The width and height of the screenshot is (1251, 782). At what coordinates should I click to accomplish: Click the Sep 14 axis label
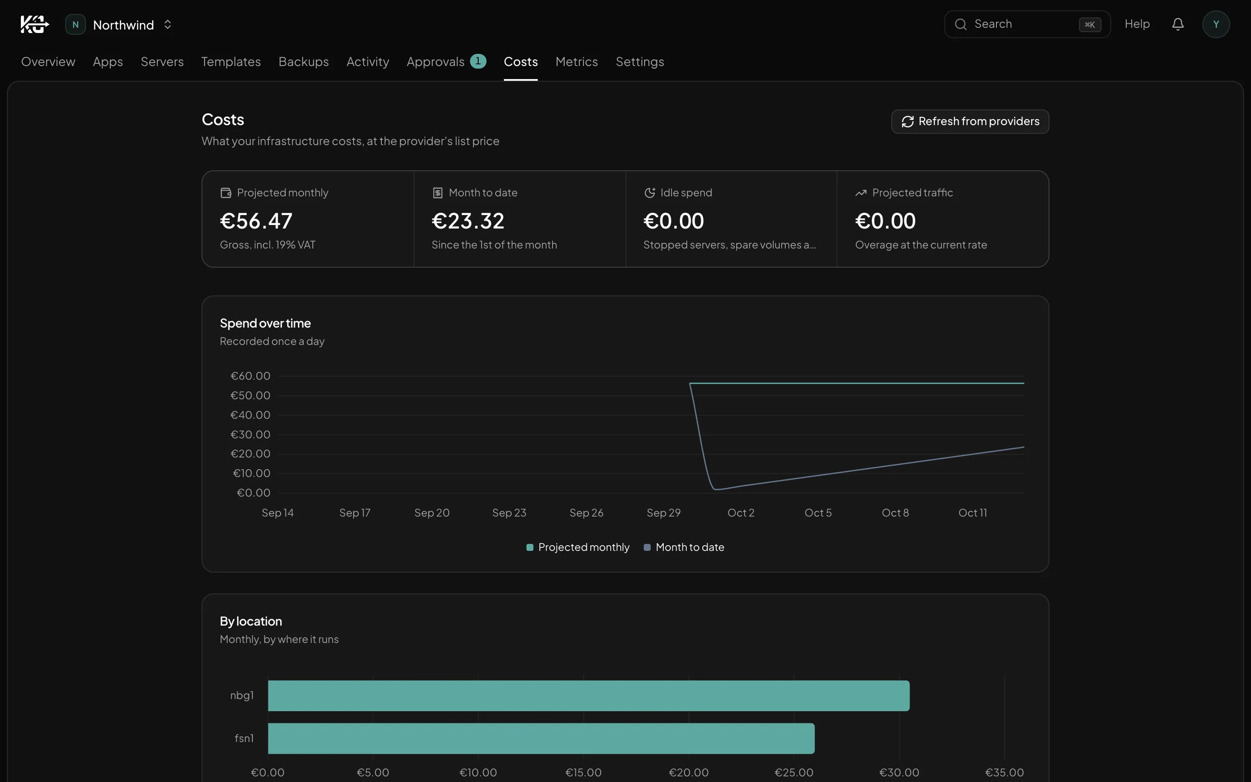coord(278,513)
